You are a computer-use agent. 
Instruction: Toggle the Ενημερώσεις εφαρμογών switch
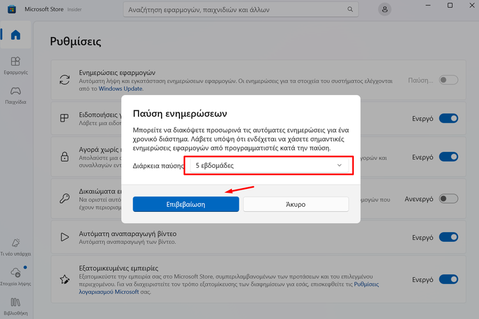pyautogui.click(x=448, y=80)
